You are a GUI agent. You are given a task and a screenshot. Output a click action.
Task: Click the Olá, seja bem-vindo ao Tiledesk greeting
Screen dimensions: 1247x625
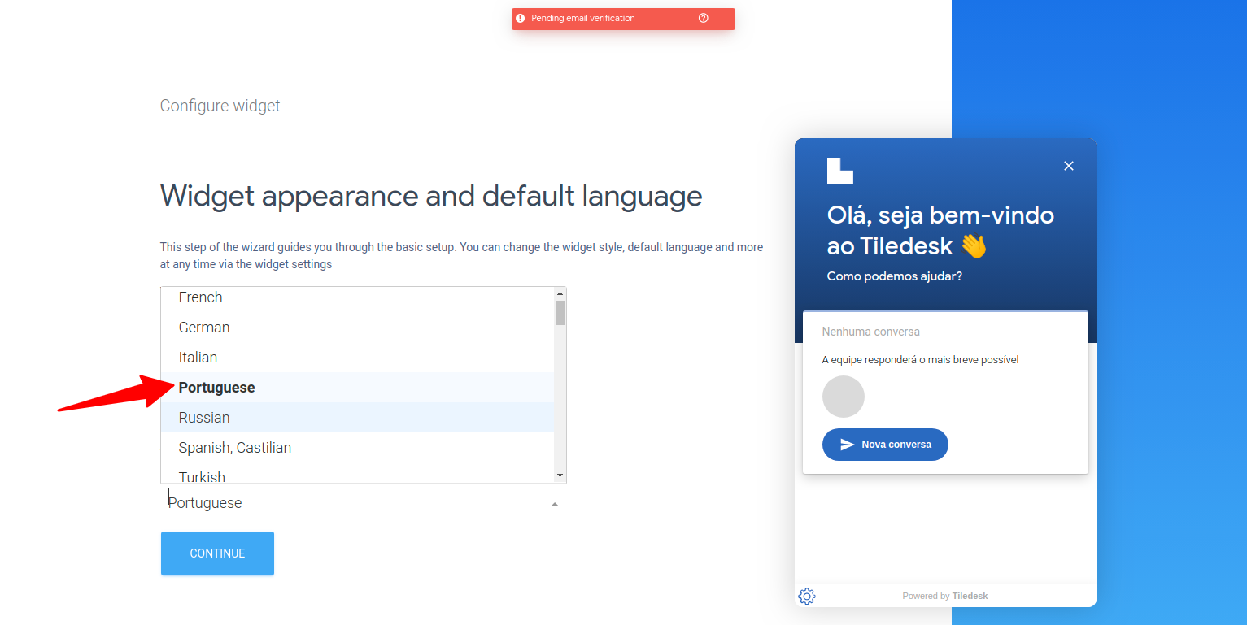coord(940,230)
